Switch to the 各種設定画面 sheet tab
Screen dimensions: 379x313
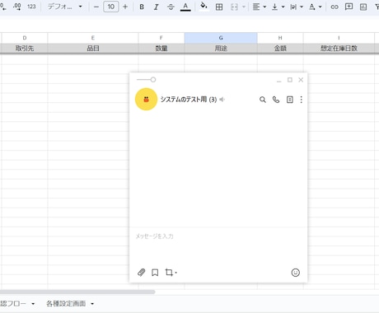(x=66, y=303)
